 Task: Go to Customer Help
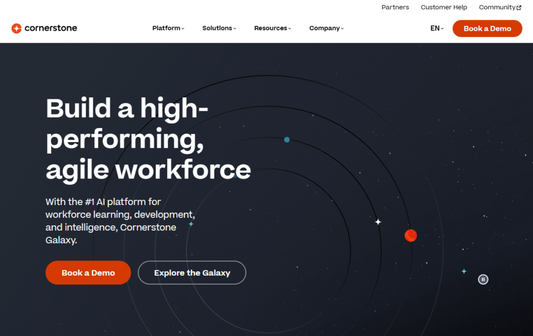pyautogui.click(x=444, y=7)
